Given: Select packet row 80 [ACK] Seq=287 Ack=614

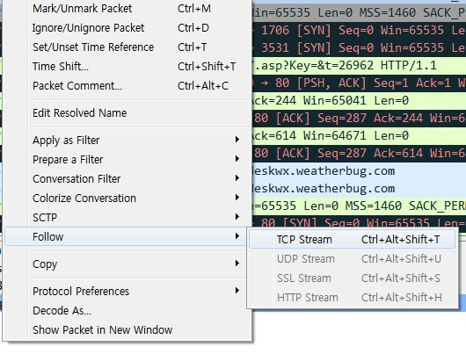Looking at the screenshot, I should [359, 153].
